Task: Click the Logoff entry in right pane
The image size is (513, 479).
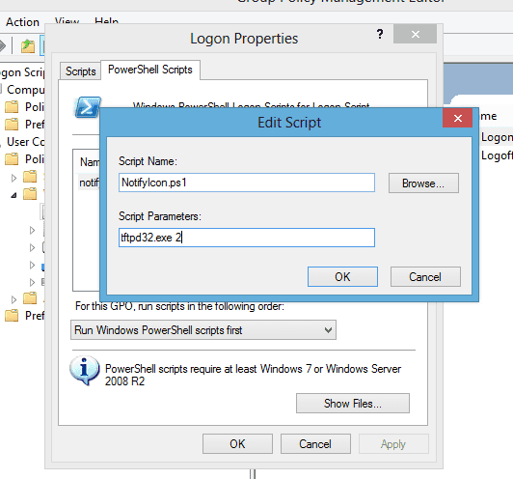Action: point(497,155)
